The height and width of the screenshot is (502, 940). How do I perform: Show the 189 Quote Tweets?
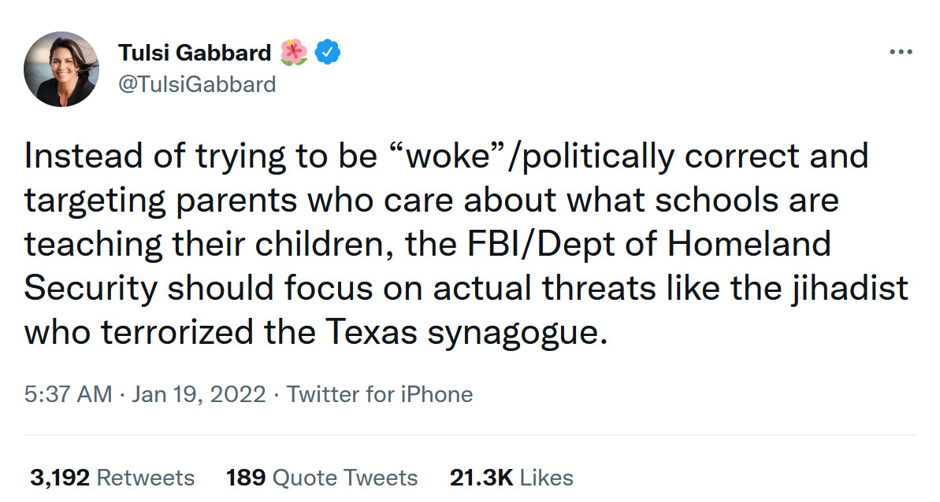pyautogui.click(x=321, y=478)
